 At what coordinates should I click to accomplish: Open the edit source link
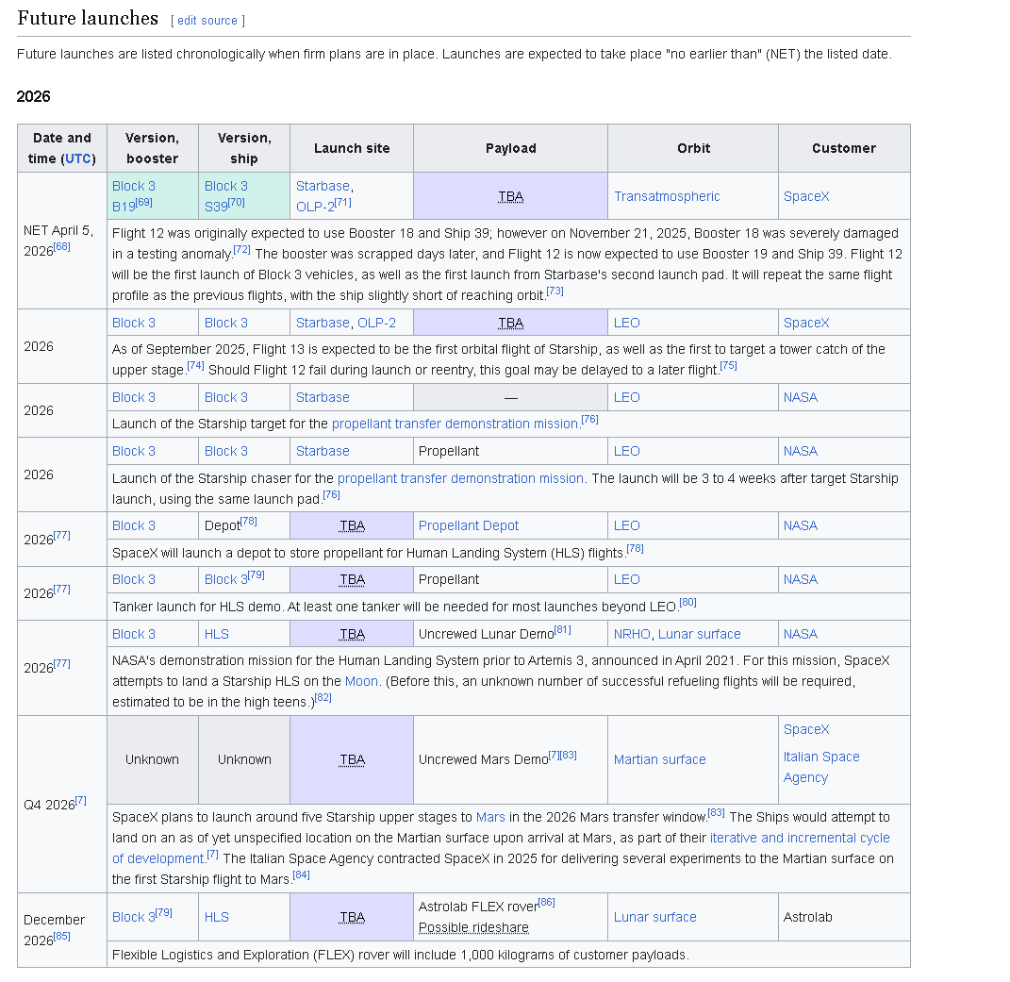click(207, 21)
